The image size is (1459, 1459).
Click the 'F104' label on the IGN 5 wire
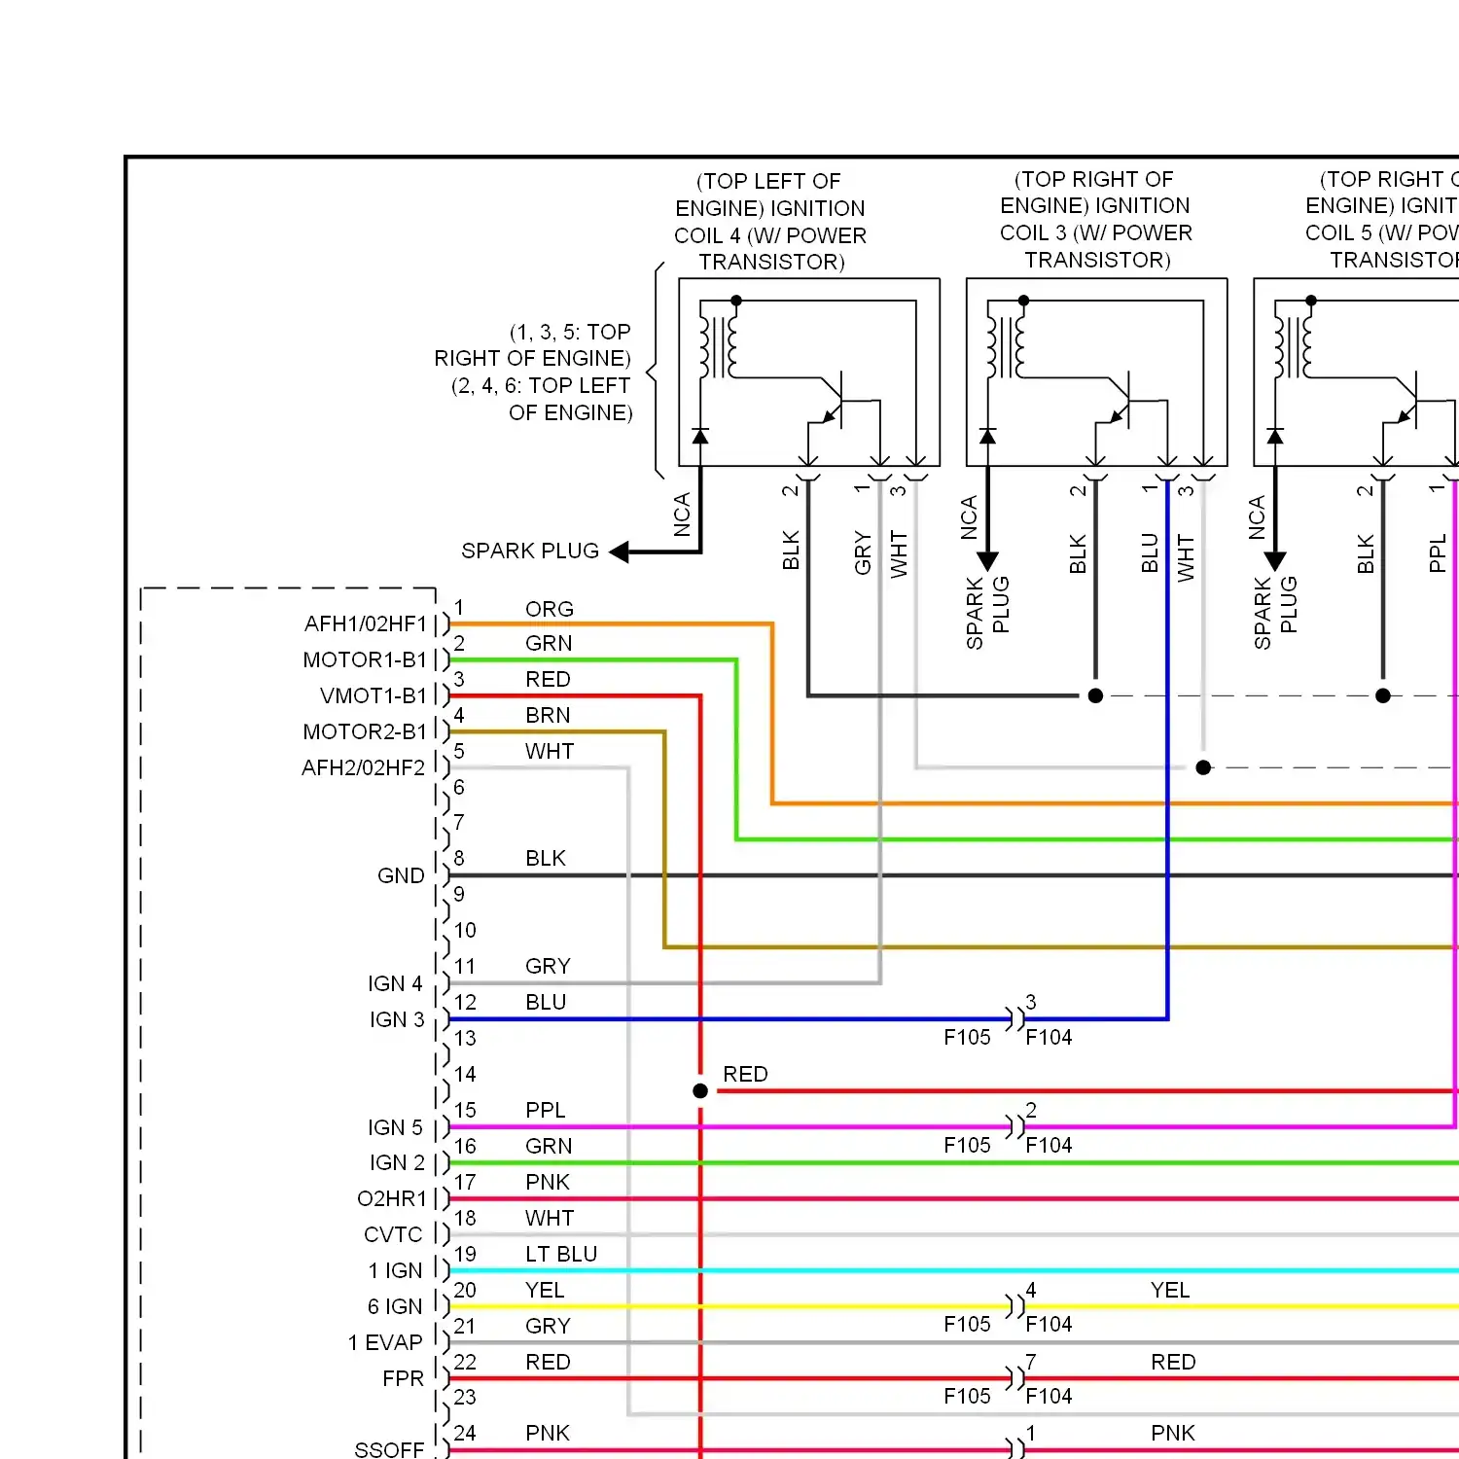[1049, 1145]
